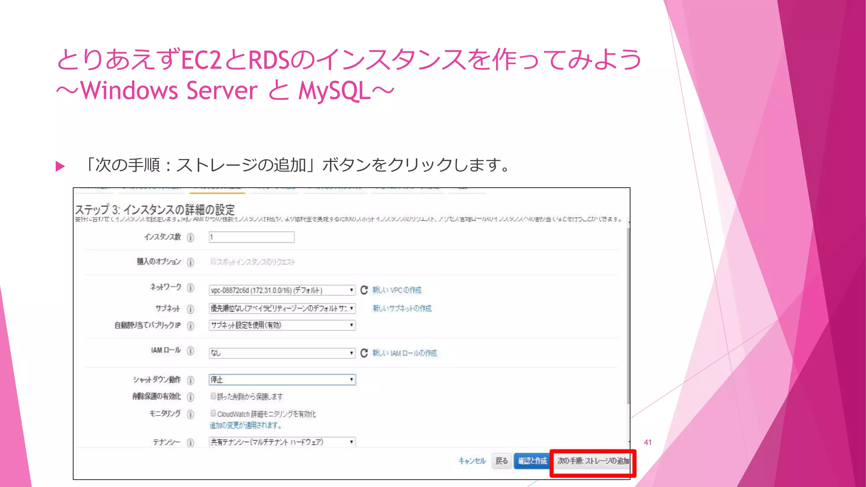Enable CloudWatch 詳細モニタリング checkbox
866x487 pixels.
point(213,413)
